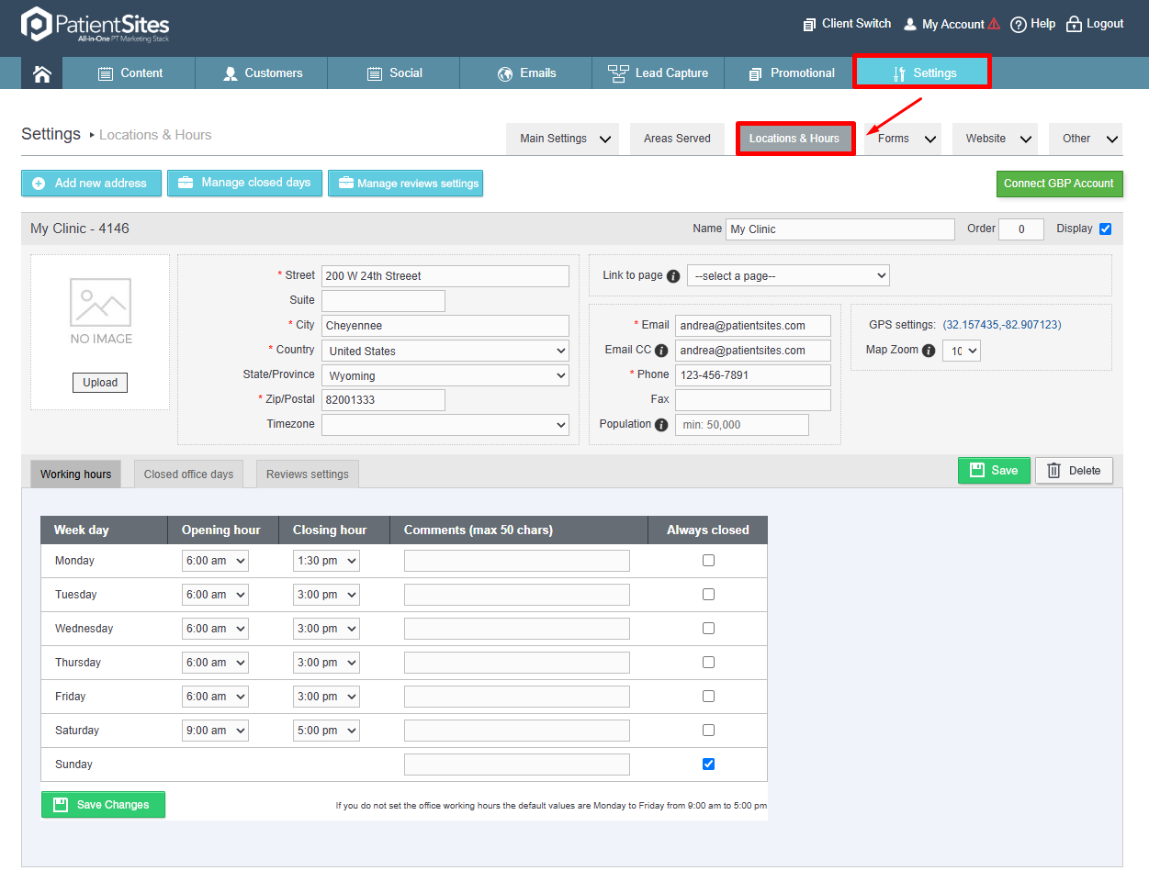Open Help via the question mark icon

[1018, 25]
